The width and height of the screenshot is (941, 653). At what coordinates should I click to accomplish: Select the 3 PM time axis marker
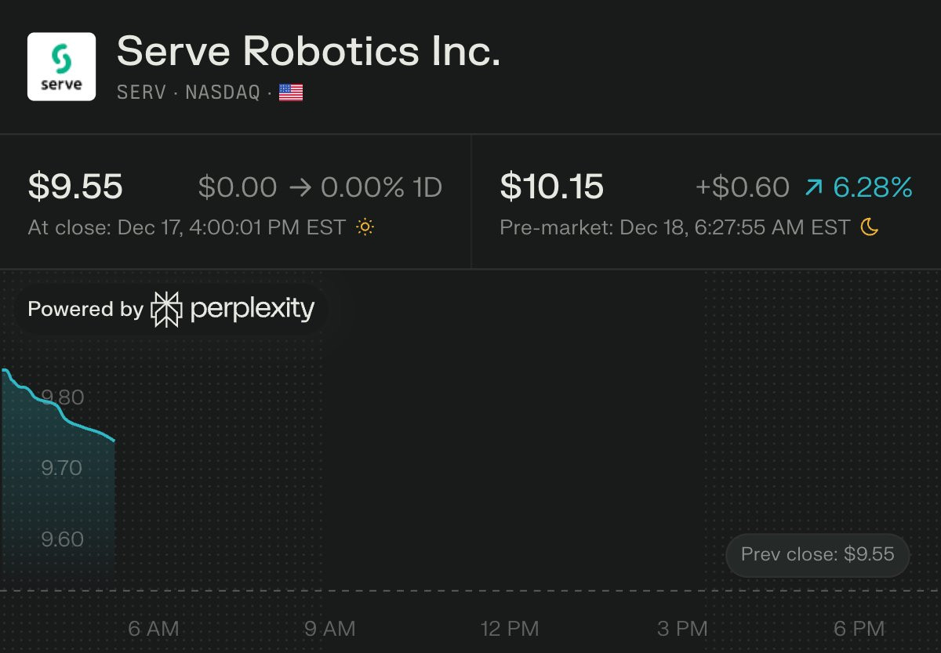click(x=682, y=629)
